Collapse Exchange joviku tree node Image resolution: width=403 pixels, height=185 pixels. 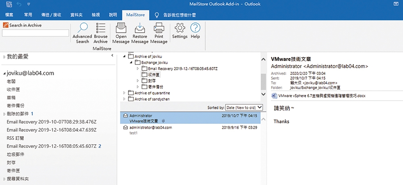click(131, 62)
